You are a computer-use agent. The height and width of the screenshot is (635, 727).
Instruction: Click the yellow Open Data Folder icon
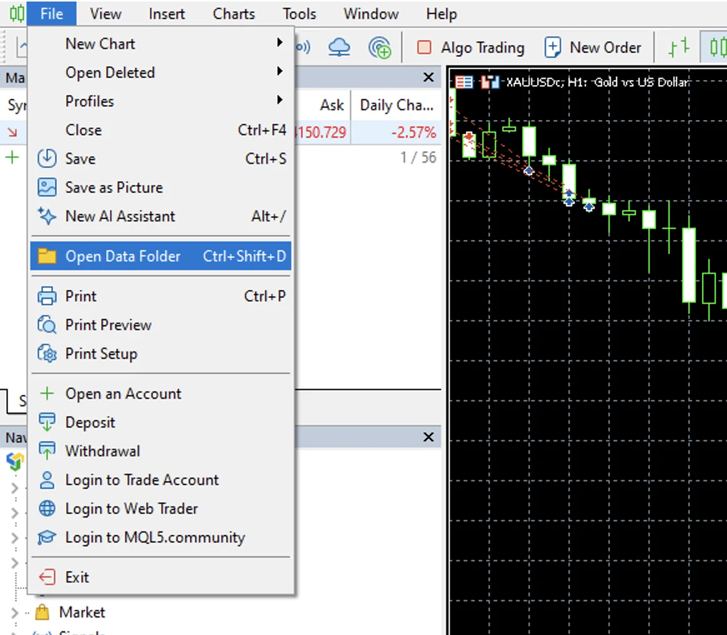click(47, 256)
